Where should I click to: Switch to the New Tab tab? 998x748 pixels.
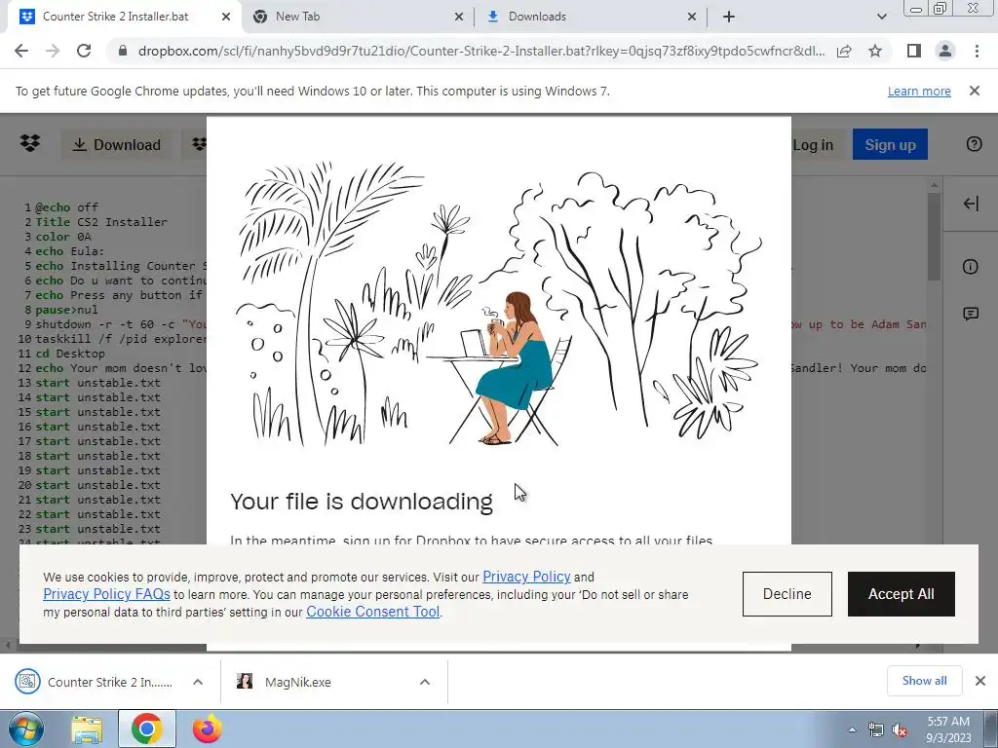click(x=298, y=17)
